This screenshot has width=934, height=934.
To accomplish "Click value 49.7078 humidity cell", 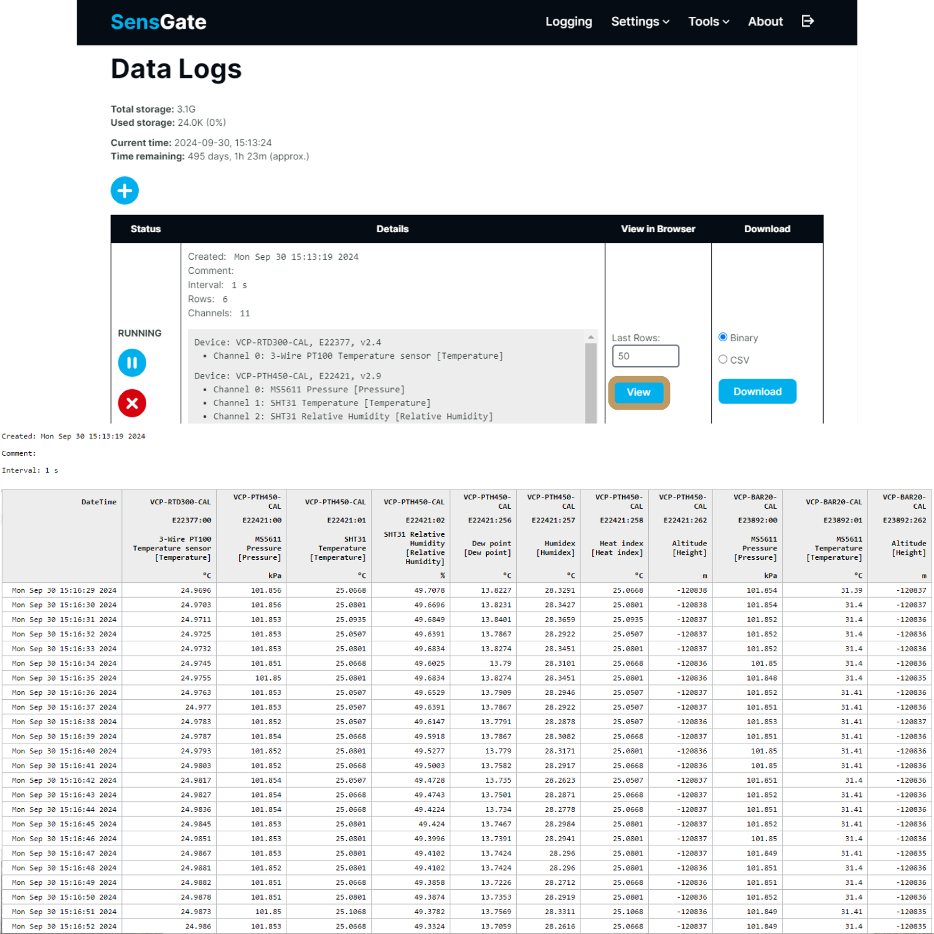I will tap(430, 590).
